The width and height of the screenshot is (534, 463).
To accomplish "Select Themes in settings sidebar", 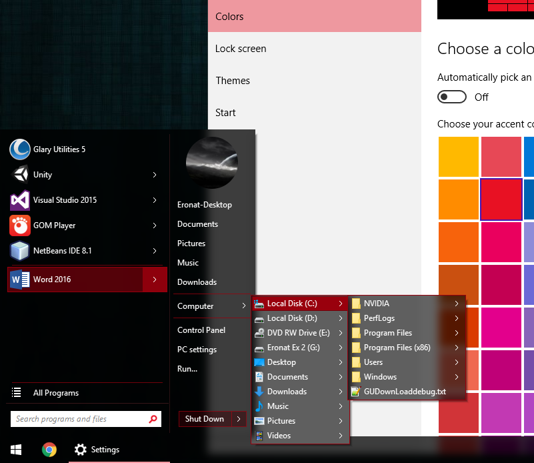I will (233, 81).
